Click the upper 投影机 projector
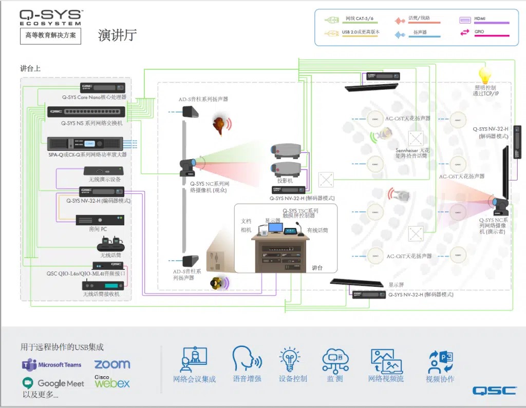 (286, 151)
